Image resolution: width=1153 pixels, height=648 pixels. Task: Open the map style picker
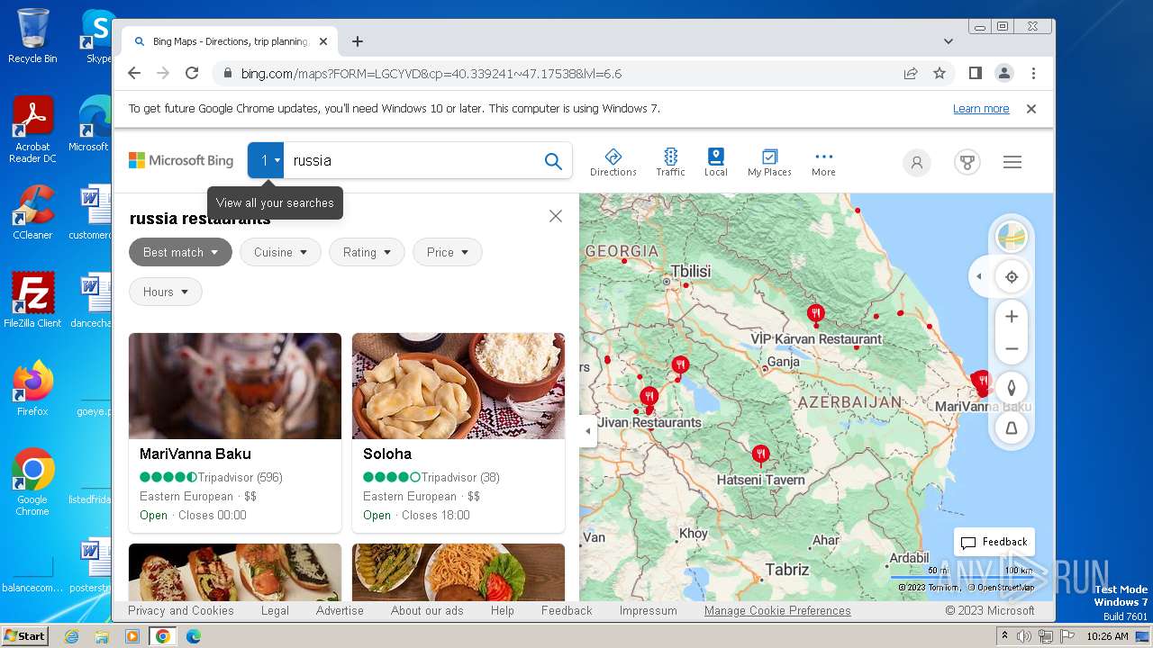(1012, 238)
